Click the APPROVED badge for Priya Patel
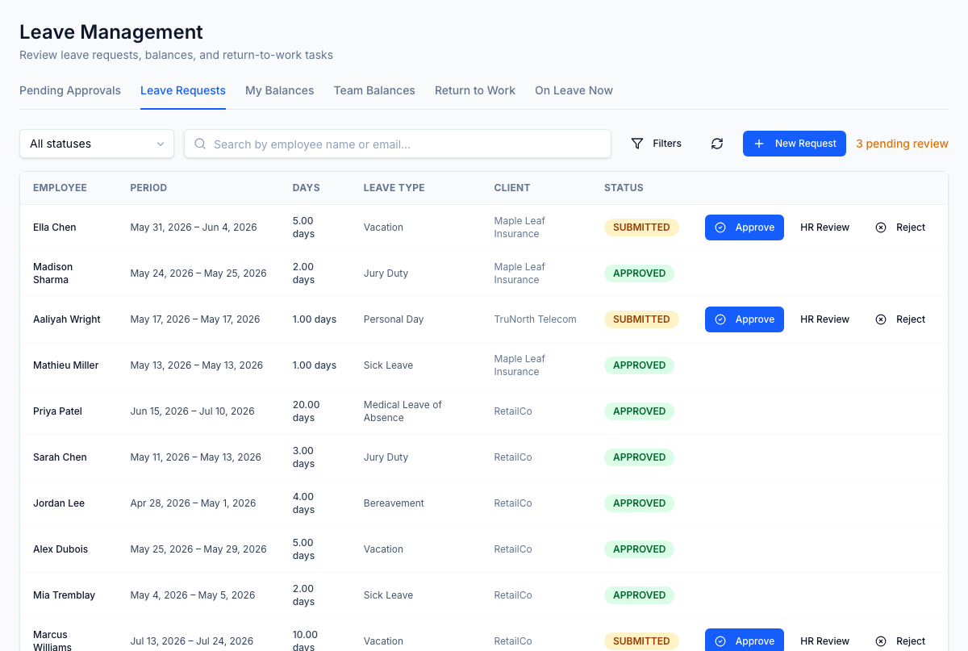 [x=639, y=411]
